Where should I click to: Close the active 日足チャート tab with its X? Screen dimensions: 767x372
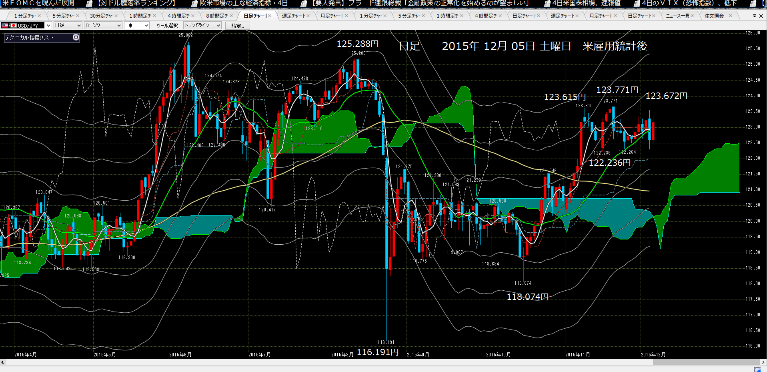[x=270, y=16]
